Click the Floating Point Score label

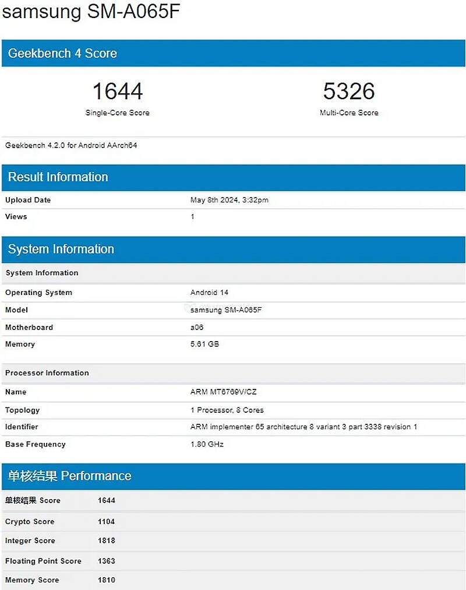(43, 561)
